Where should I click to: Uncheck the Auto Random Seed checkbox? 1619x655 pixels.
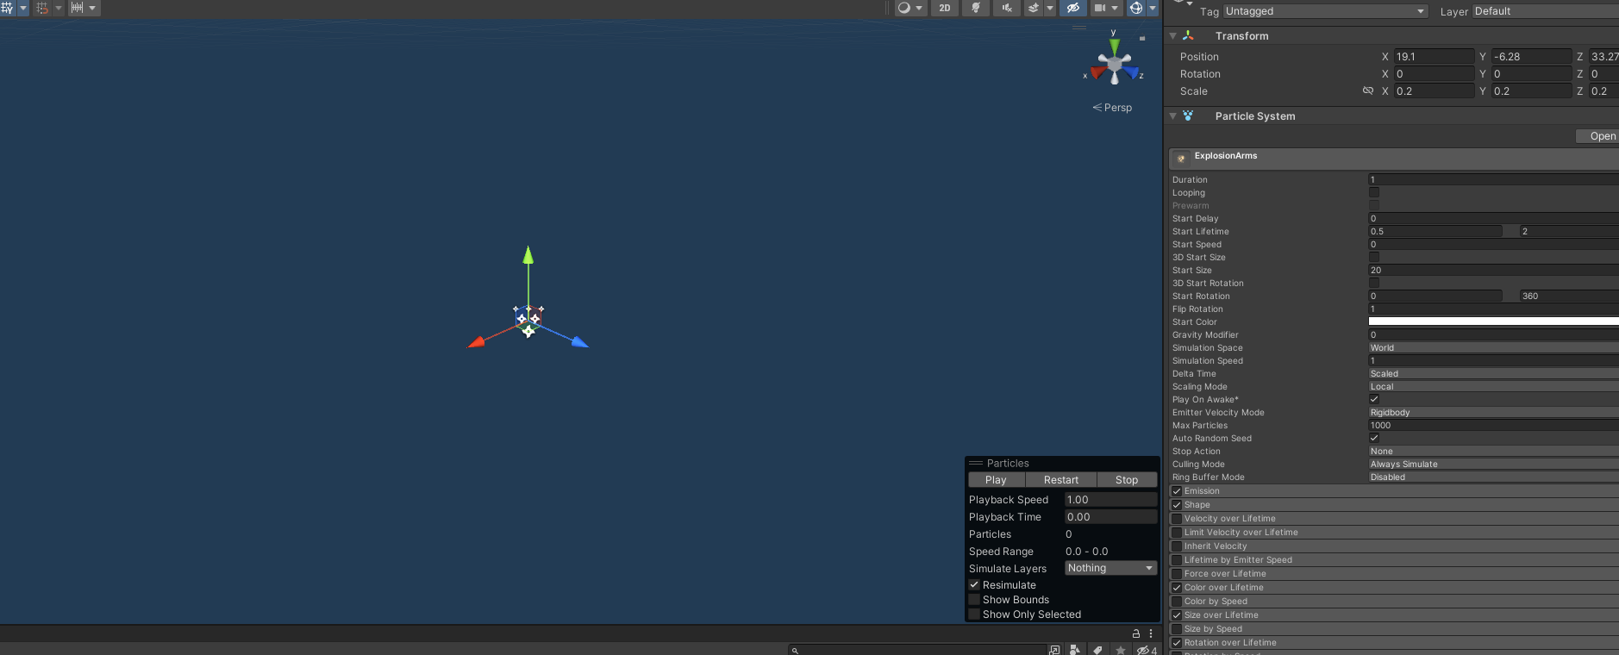tap(1374, 438)
